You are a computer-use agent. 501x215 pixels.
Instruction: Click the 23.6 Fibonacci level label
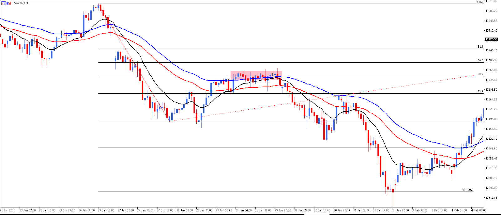tap(480, 92)
